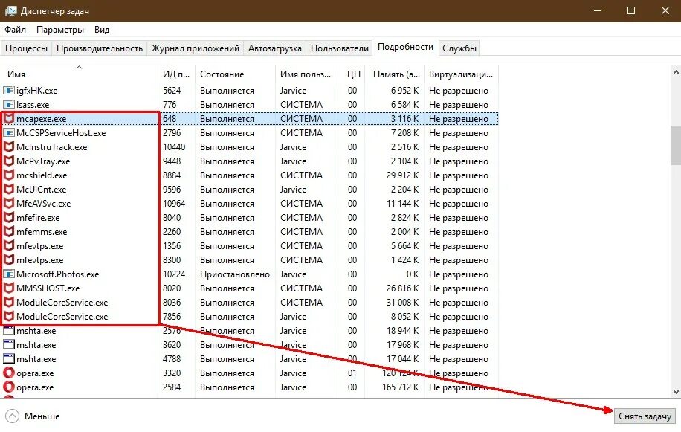
Task: Sort by the Состояние column header
Action: coord(235,74)
